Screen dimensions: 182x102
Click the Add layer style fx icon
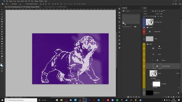166,97
